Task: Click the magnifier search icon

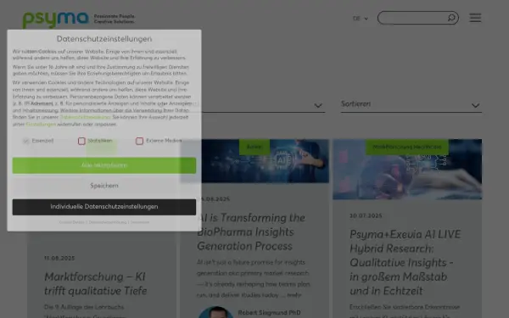Action: click(x=451, y=18)
